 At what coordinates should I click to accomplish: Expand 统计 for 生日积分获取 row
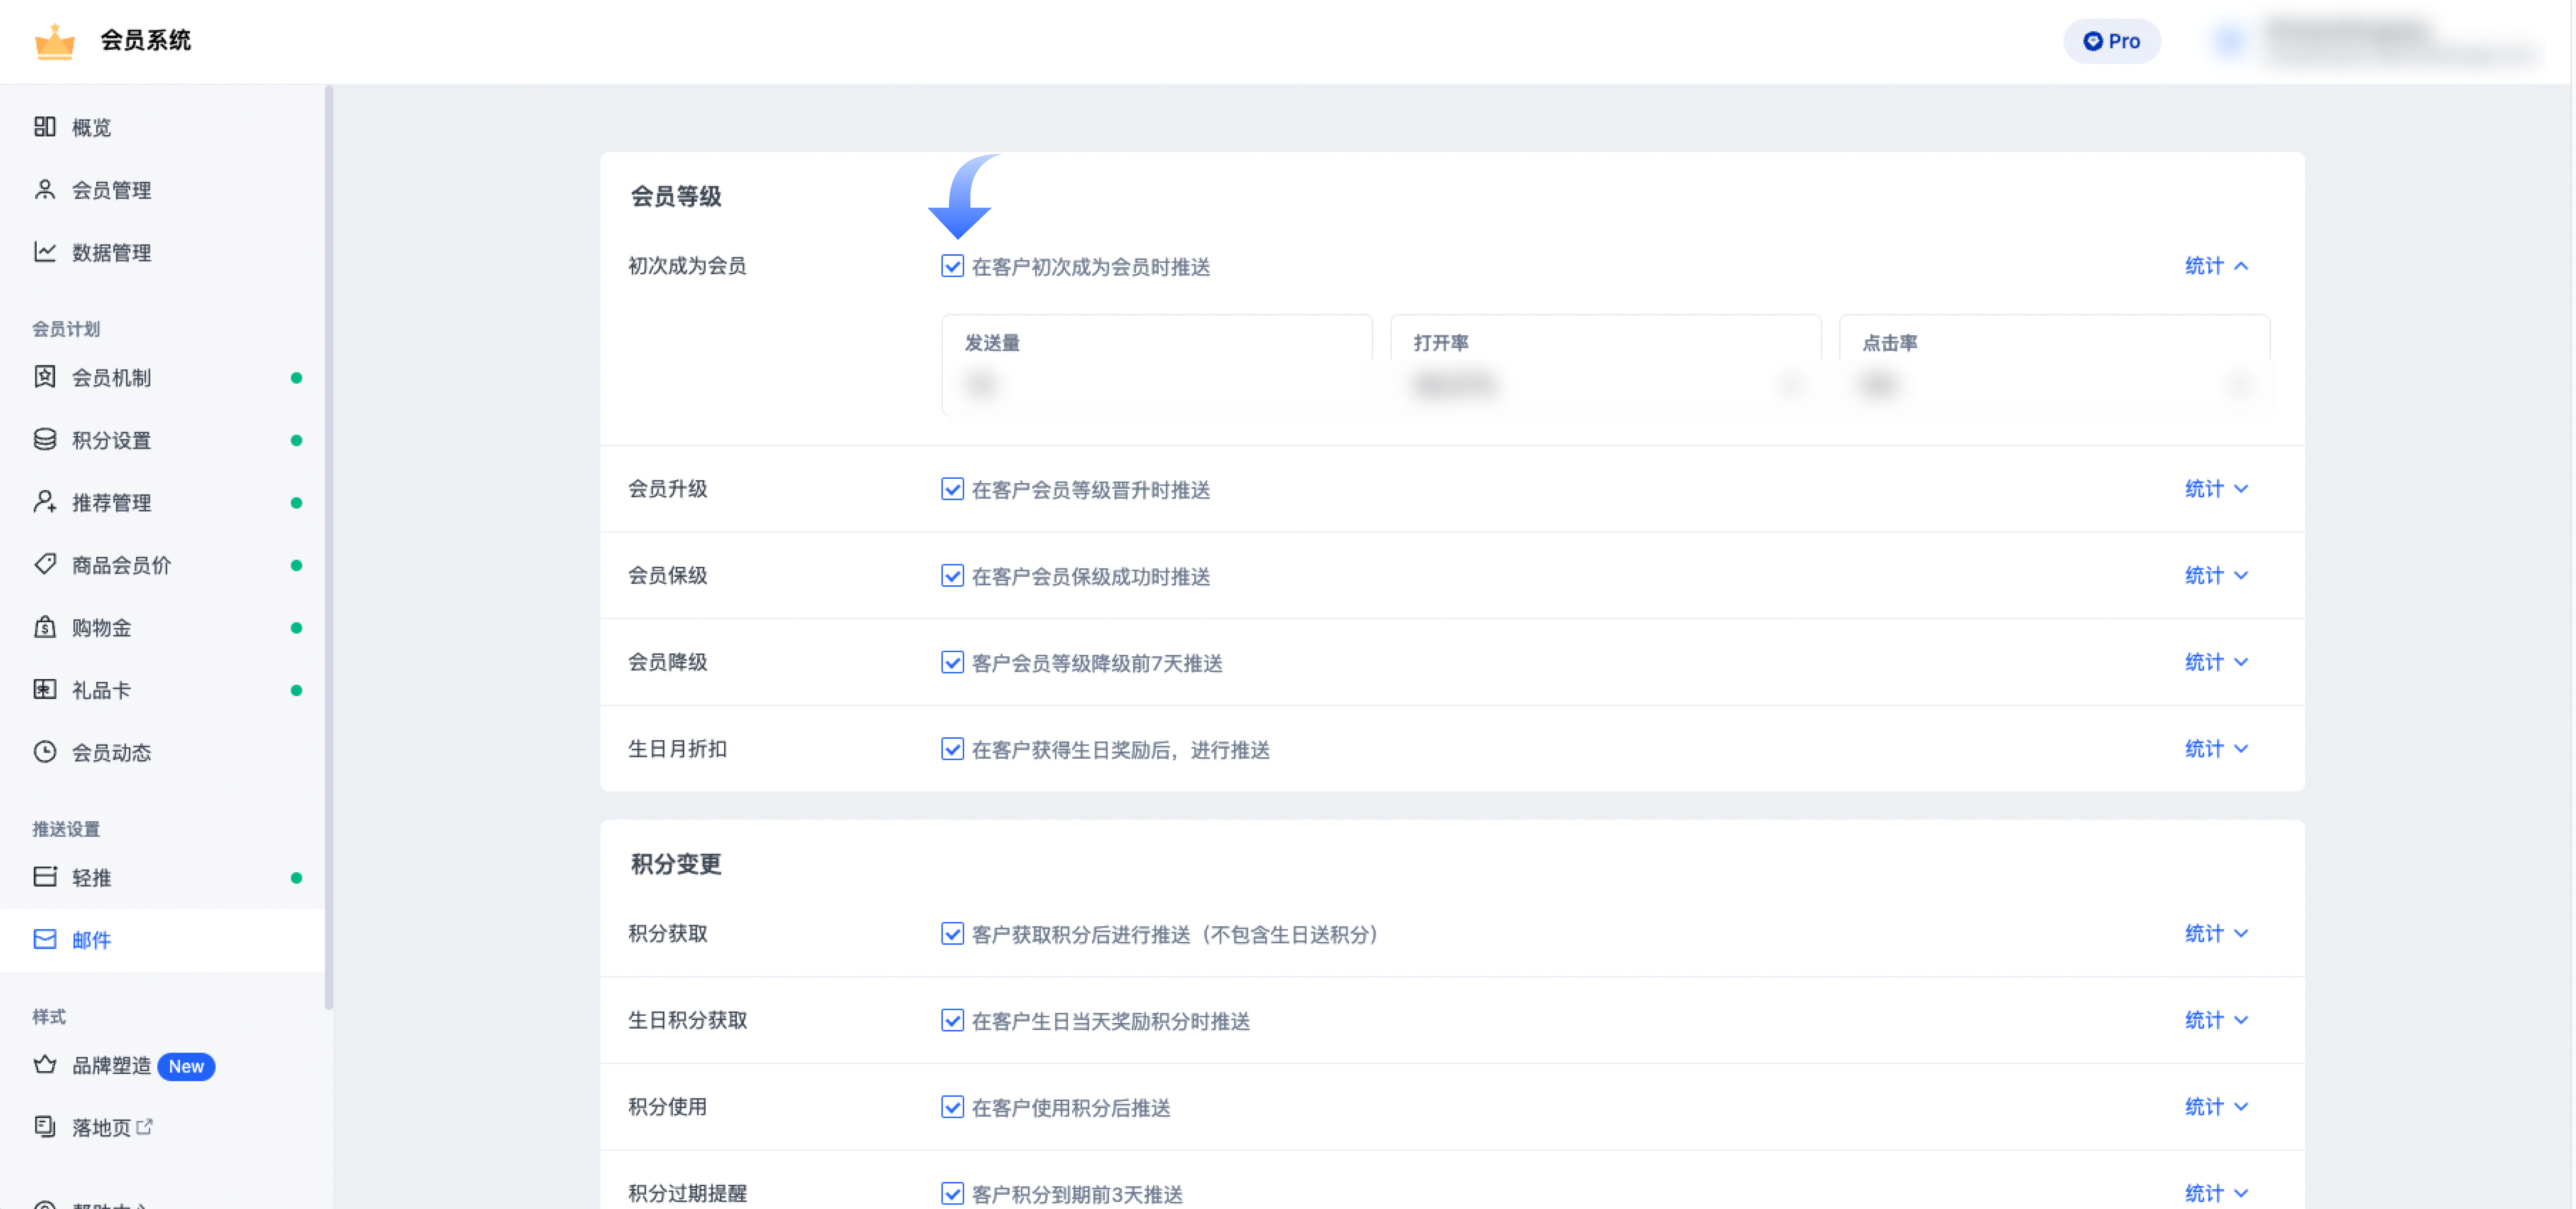2216,1020
